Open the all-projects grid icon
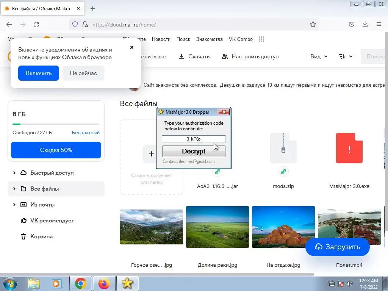 point(261,39)
